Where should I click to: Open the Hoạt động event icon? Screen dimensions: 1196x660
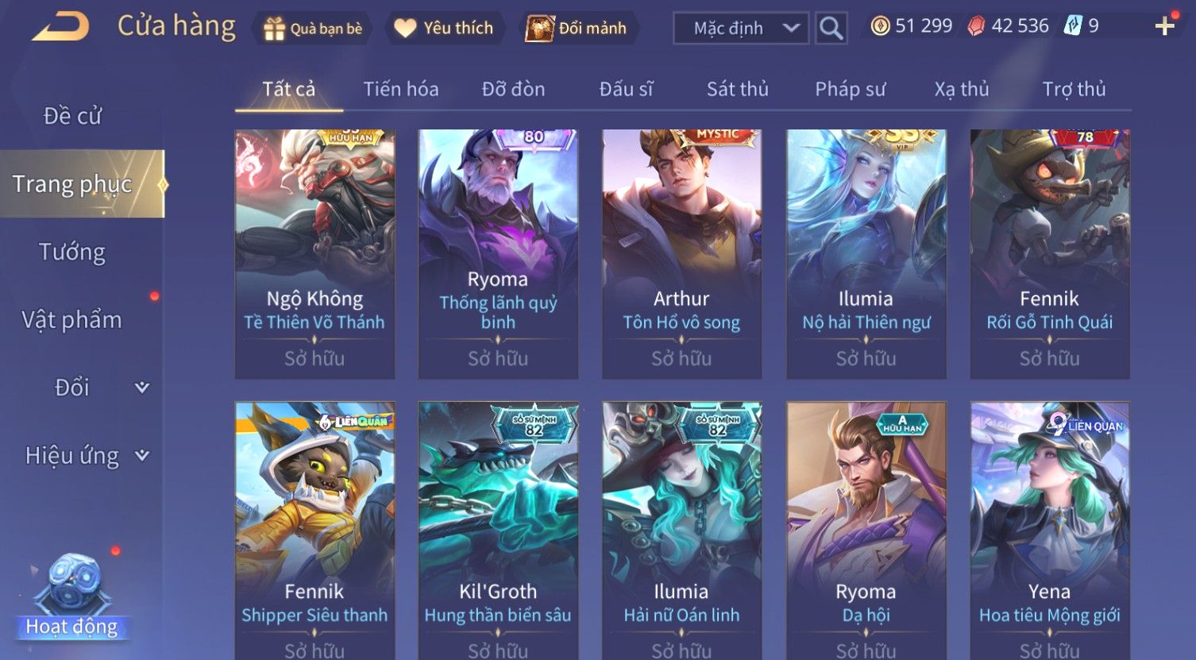pyautogui.click(x=71, y=597)
